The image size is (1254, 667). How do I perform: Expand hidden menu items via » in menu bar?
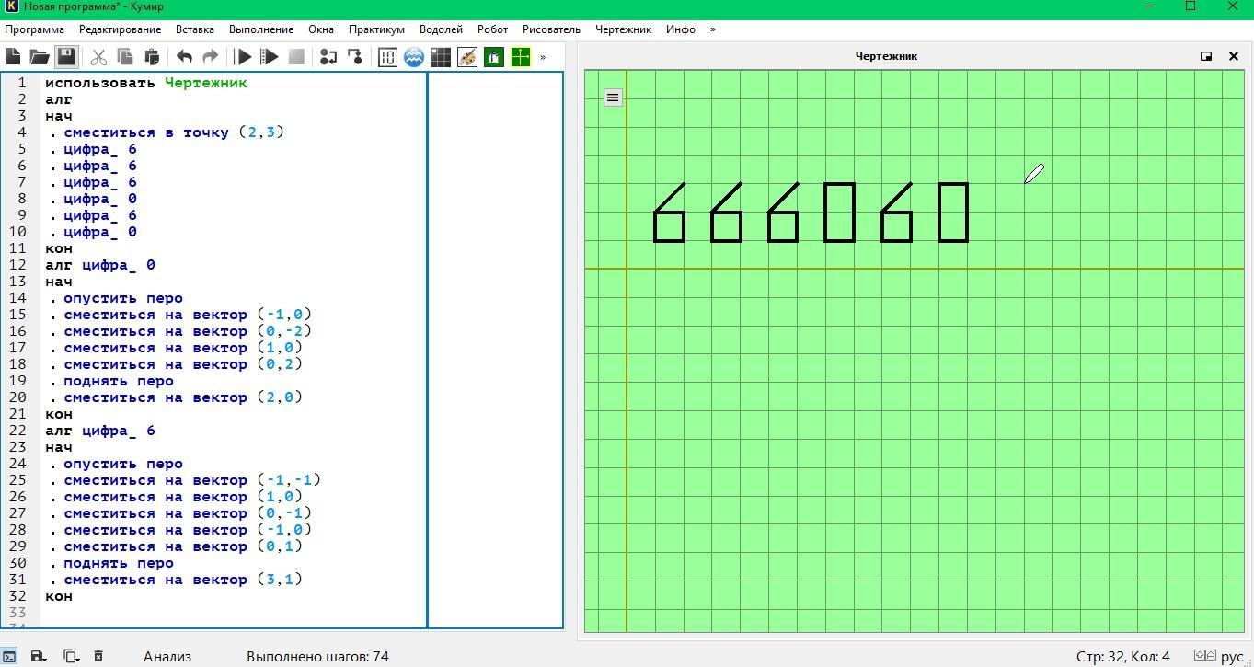[x=712, y=29]
